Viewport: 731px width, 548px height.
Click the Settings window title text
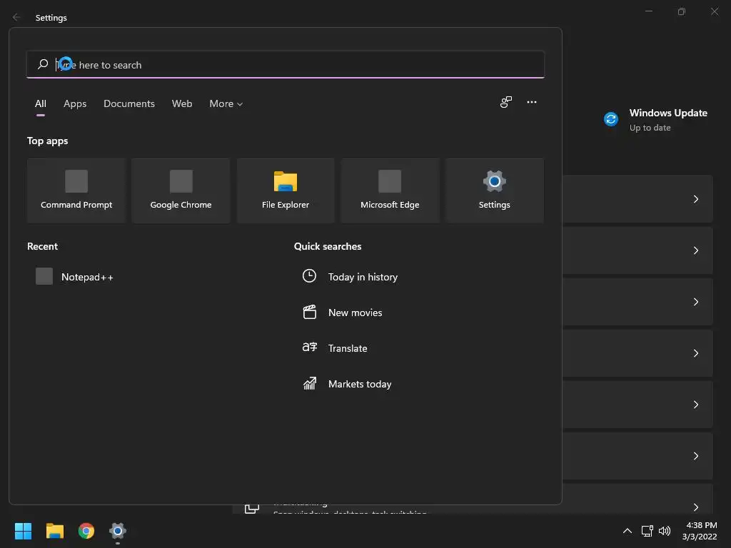(x=51, y=18)
